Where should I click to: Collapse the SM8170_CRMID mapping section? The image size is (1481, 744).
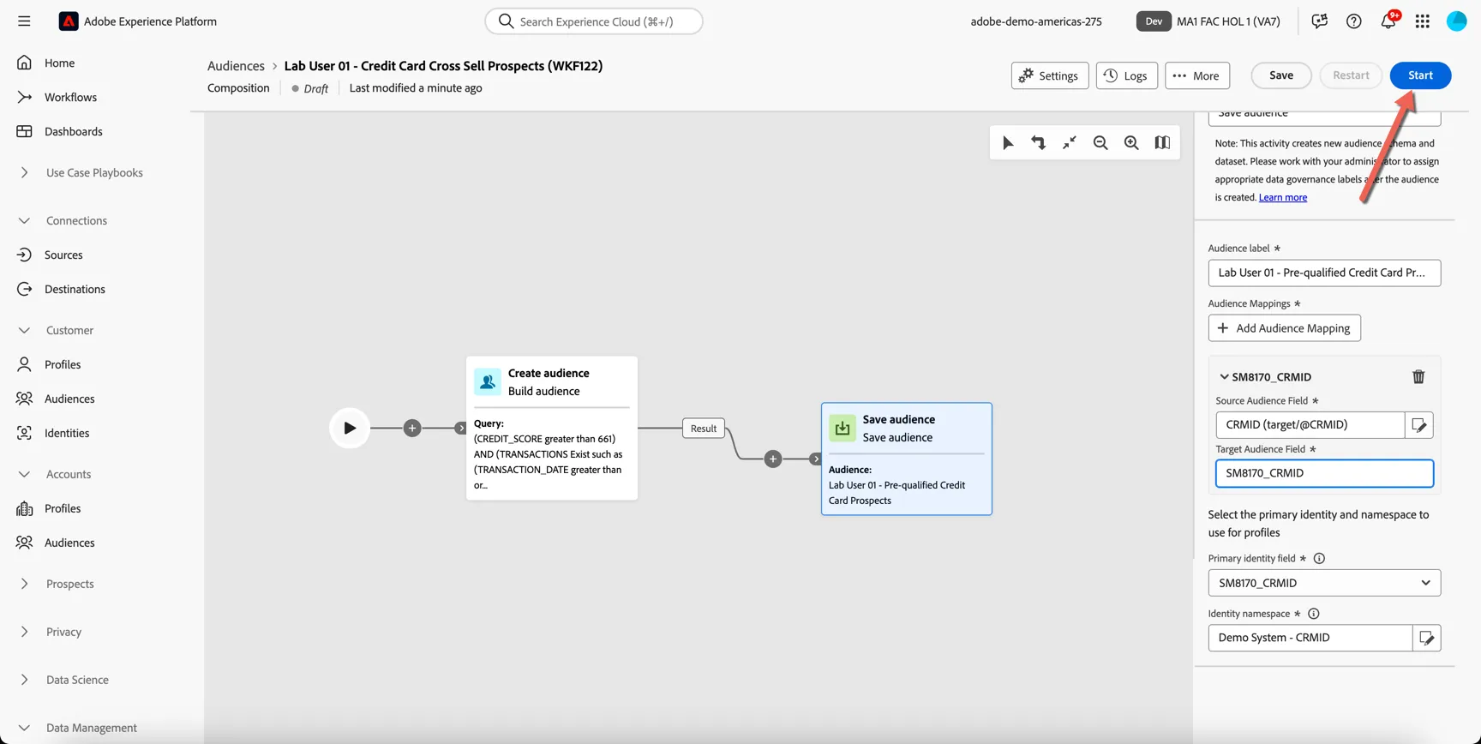1224,377
